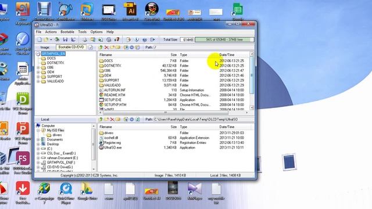Click the Open CD/DVD toolbar icon
This screenshot has height=209, width=372.
[57, 39]
